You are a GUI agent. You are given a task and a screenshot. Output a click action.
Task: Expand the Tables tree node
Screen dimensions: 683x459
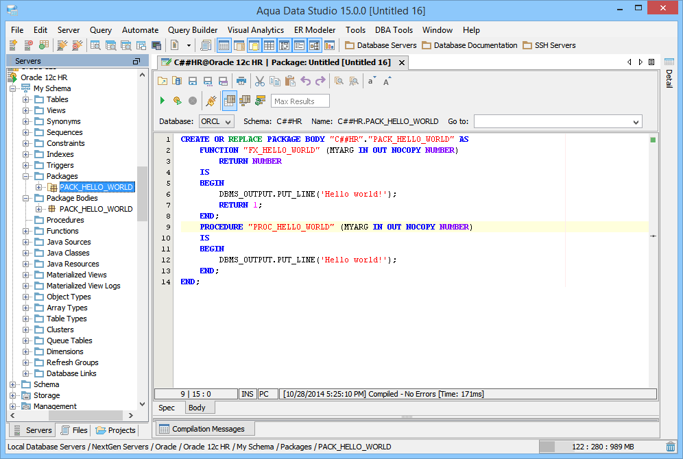[x=26, y=99]
